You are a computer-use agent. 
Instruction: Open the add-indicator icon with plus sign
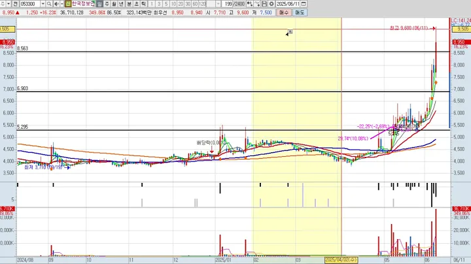pos(249,4)
